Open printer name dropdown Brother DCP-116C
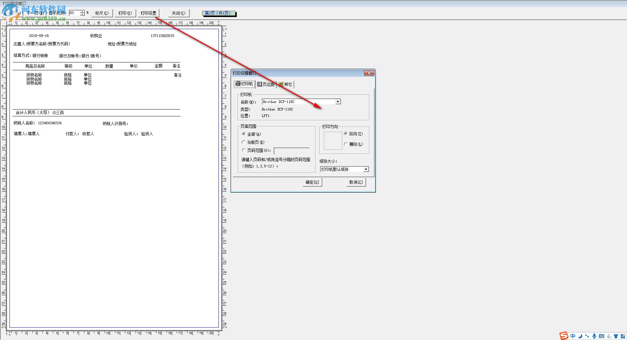Image resolution: width=627 pixels, height=340 pixels. coord(338,102)
